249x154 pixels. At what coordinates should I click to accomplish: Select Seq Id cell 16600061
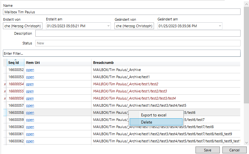[x=16, y=134]
